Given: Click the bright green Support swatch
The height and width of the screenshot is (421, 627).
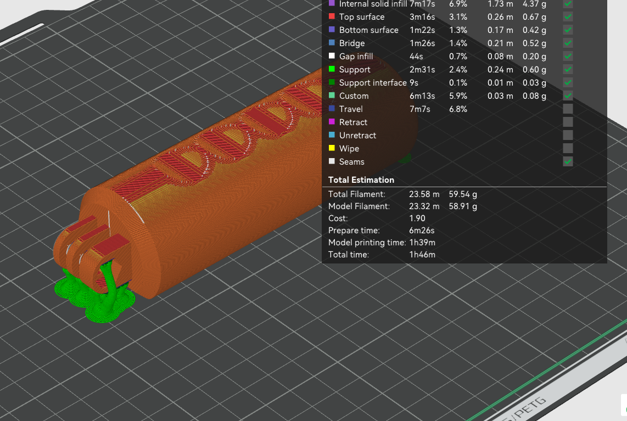Looking at the screenshot, I should (x=332, y=69).
